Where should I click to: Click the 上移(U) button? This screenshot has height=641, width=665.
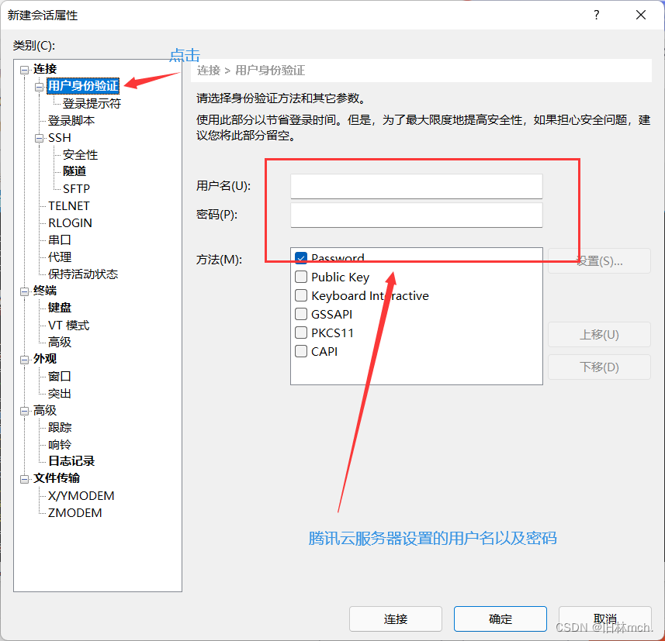pos(599,335)
